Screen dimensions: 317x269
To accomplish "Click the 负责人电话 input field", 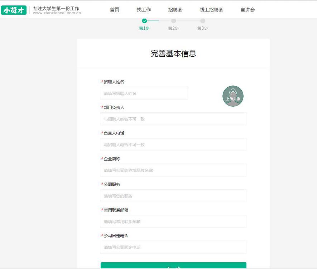I will click(173, 144).
